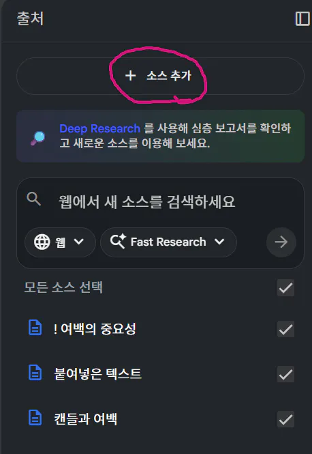The width and height of the screenshot is (312, 454).
Task: Click the globe web icon
Action: coord(42,242)
